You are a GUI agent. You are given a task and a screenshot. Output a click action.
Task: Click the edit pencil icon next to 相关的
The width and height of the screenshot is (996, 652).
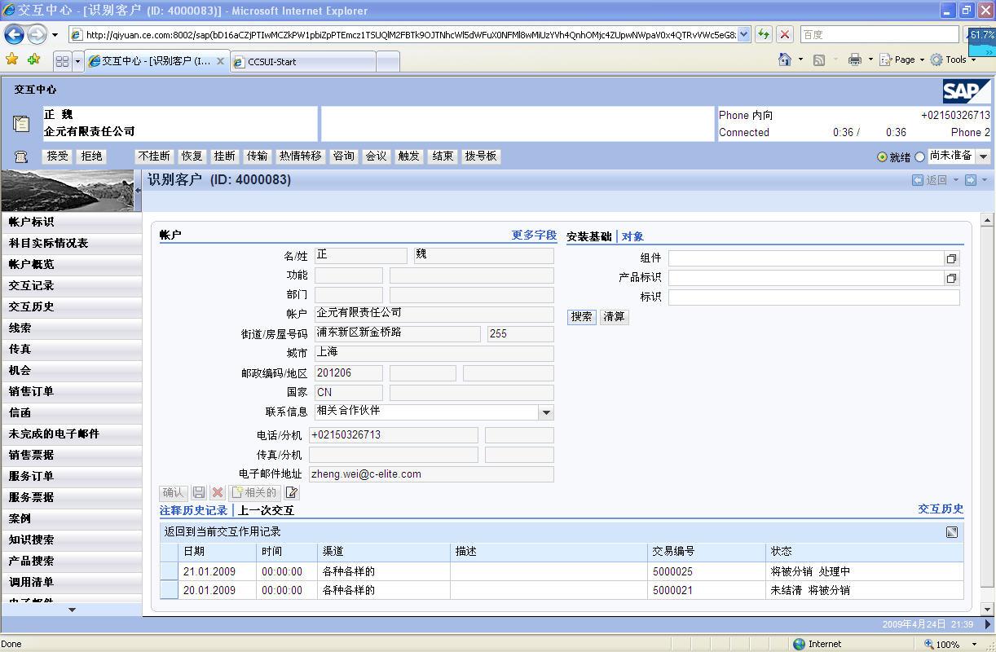(292, 492)
